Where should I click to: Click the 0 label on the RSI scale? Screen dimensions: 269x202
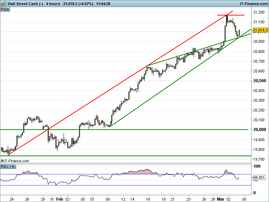click(x=255, y=193)
